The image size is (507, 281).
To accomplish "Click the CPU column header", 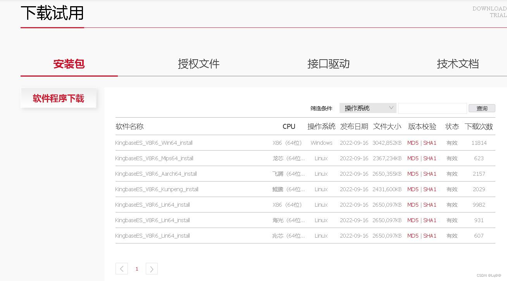I will coord(289,127).
